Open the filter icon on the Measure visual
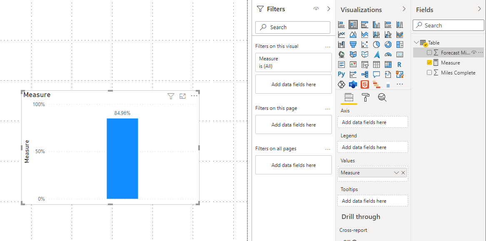Image resolution: width=486 pixels, height=241 pixels. tap(171, 96)
